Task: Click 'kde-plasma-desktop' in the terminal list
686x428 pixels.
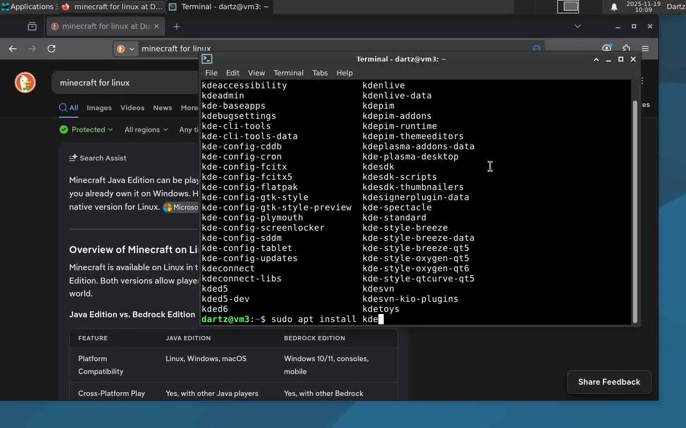Action: (411, 157)
